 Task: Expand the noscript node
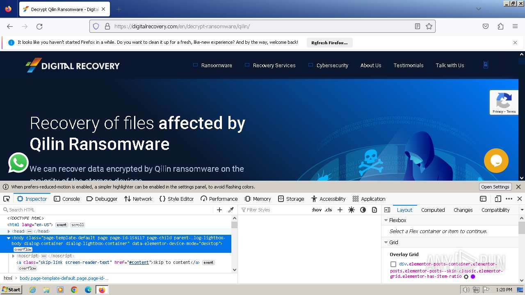(14, 256)
